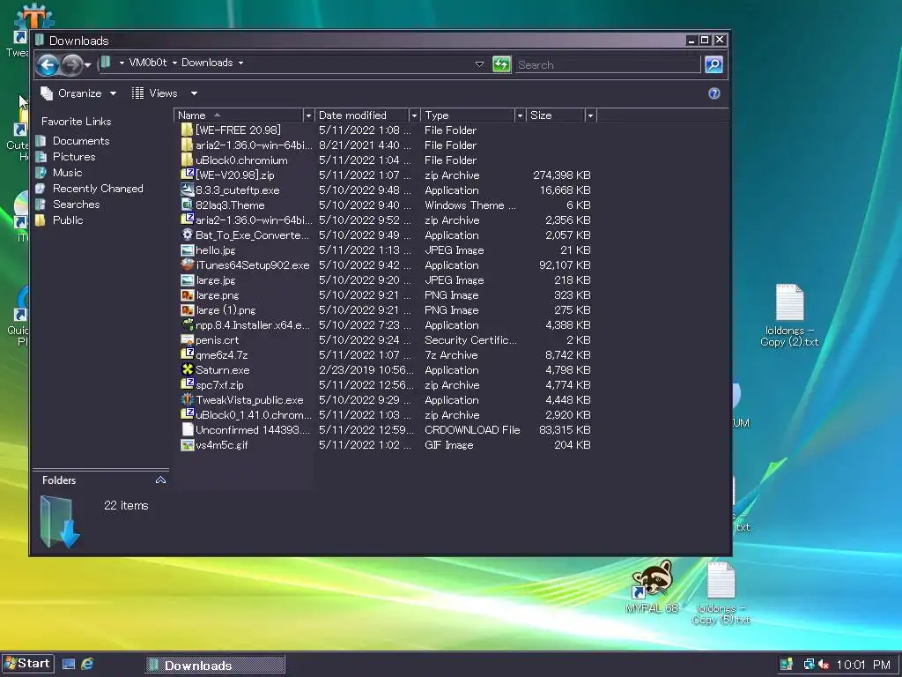
Task: Click the Downloads taskbar button
Action: point(215,665)
